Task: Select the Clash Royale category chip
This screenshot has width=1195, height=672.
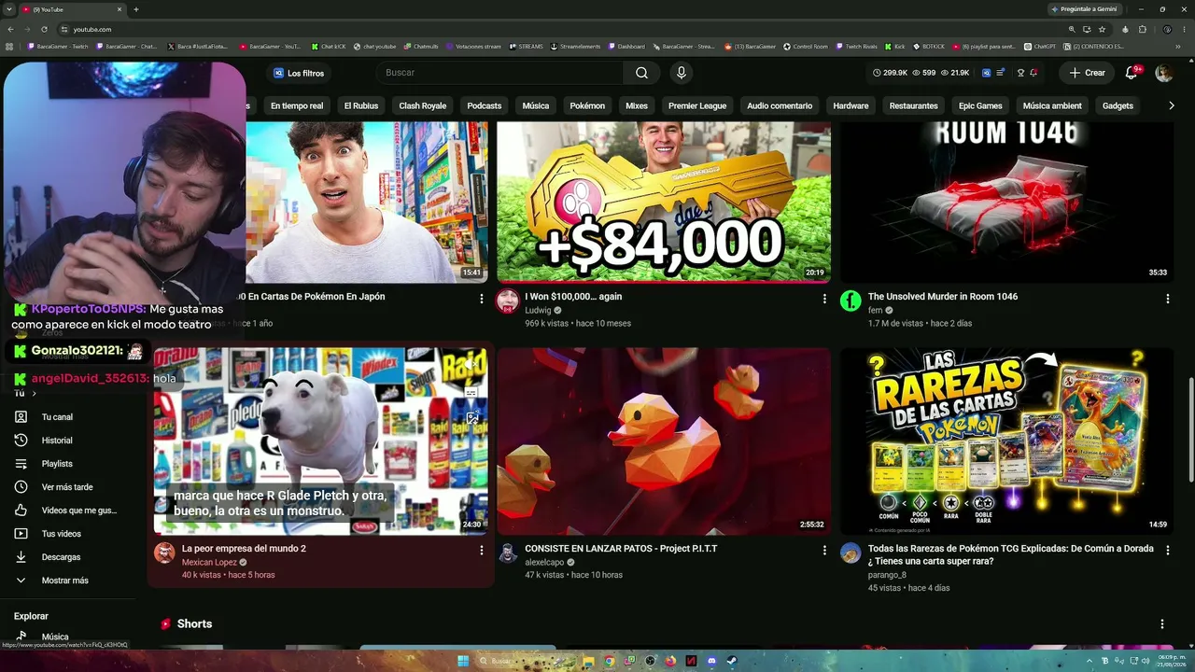Action: click(423, 105)
